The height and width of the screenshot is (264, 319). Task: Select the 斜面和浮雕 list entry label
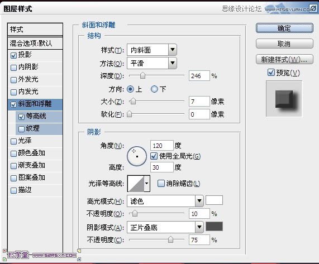(35, 104)
